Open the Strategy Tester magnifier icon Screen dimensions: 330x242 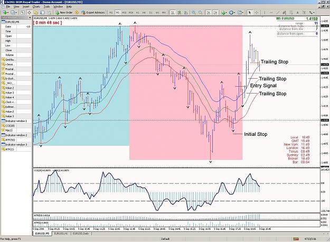[49, 13]
